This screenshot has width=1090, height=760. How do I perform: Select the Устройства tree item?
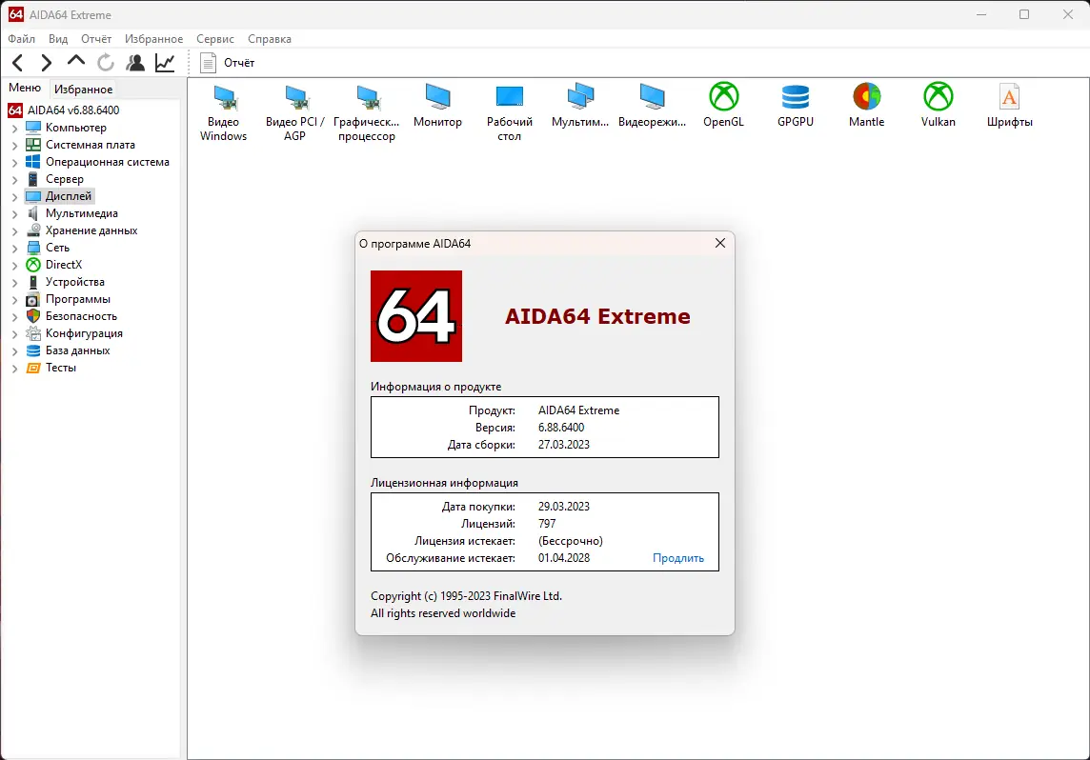[x=74, y=282]
